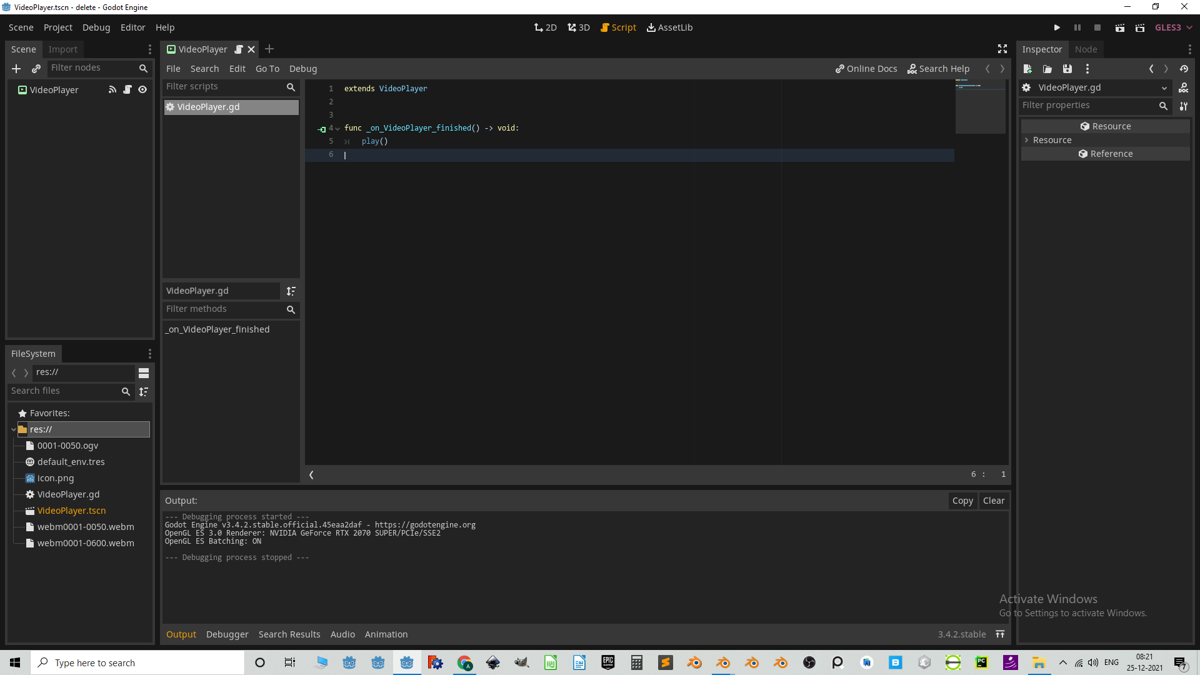Expand the Resource section in the Inspector
The height and width of the screenshot is (675, 1200).
[x=1027, y=140]
